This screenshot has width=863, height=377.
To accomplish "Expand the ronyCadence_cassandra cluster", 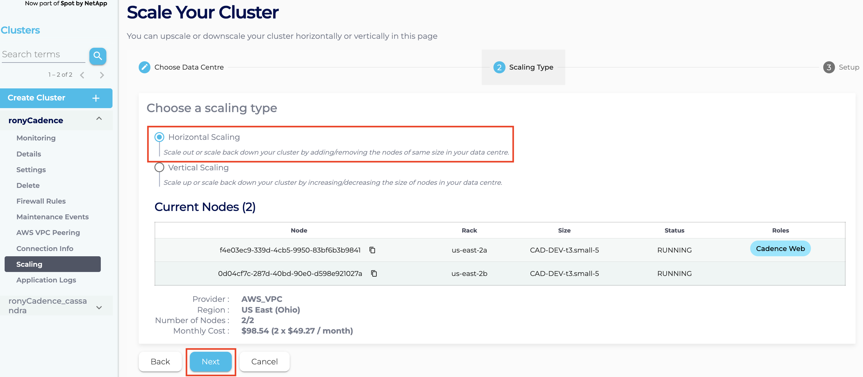I will [x=99, y=307].
